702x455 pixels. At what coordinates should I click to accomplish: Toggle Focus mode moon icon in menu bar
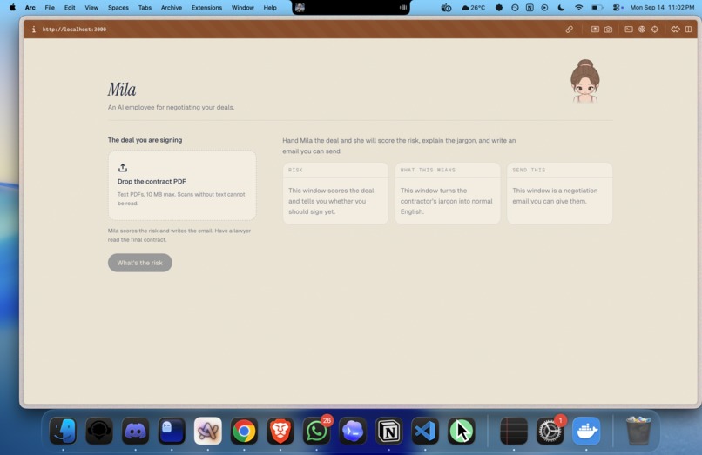tap(561, 8)
